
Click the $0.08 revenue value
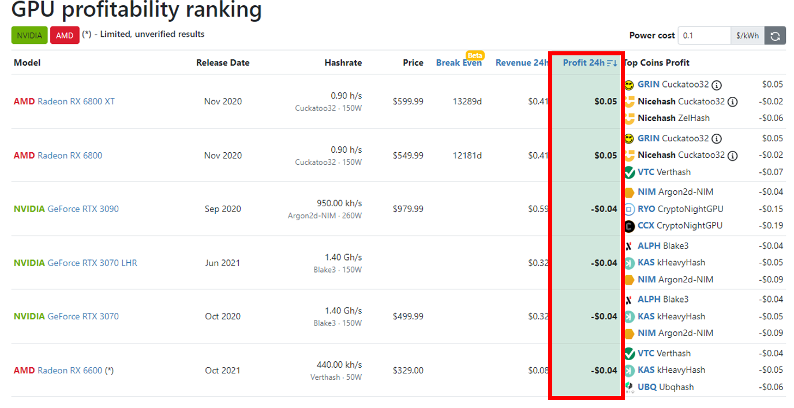[538, 370]
